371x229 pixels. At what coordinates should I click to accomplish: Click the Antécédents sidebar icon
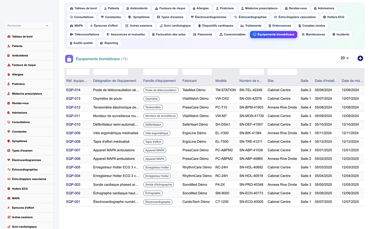[9, 56]
